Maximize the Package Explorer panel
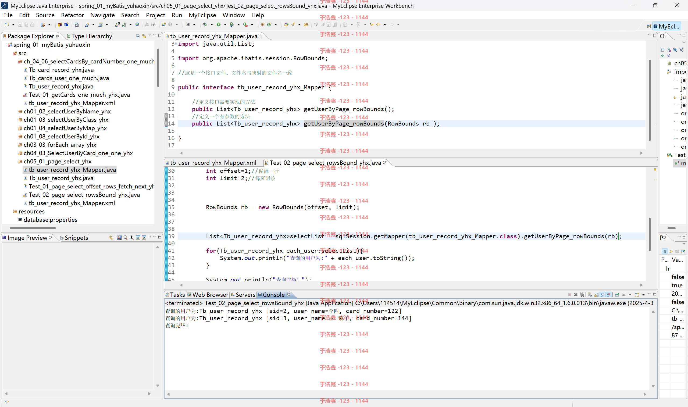 click(160, 35)
